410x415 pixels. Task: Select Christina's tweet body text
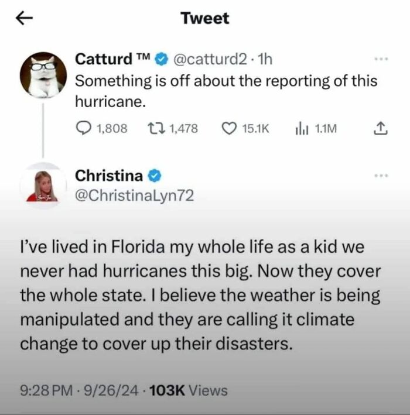point(200,295)
